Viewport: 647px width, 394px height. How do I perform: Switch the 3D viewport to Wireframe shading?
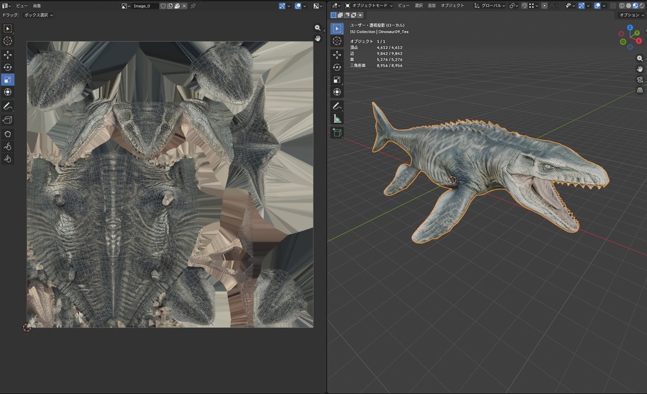coord(621,6)
